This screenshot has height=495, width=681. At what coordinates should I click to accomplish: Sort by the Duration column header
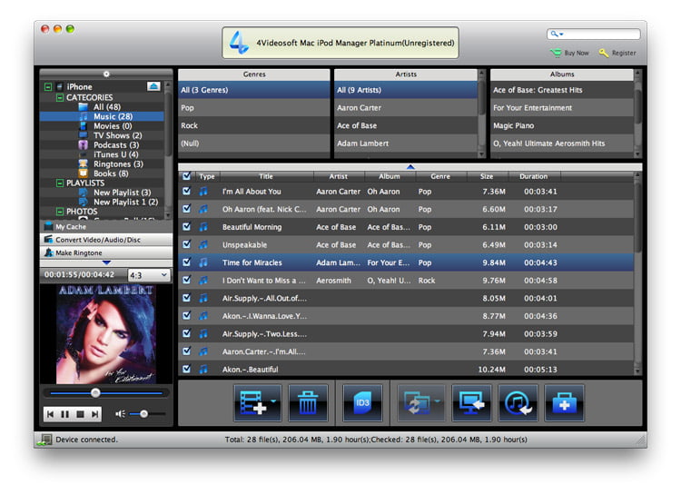click(x=534, y=176)
